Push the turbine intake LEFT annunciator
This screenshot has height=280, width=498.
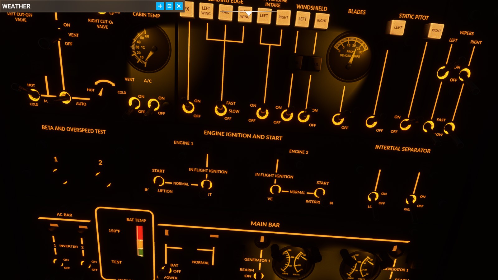[264, 16]
